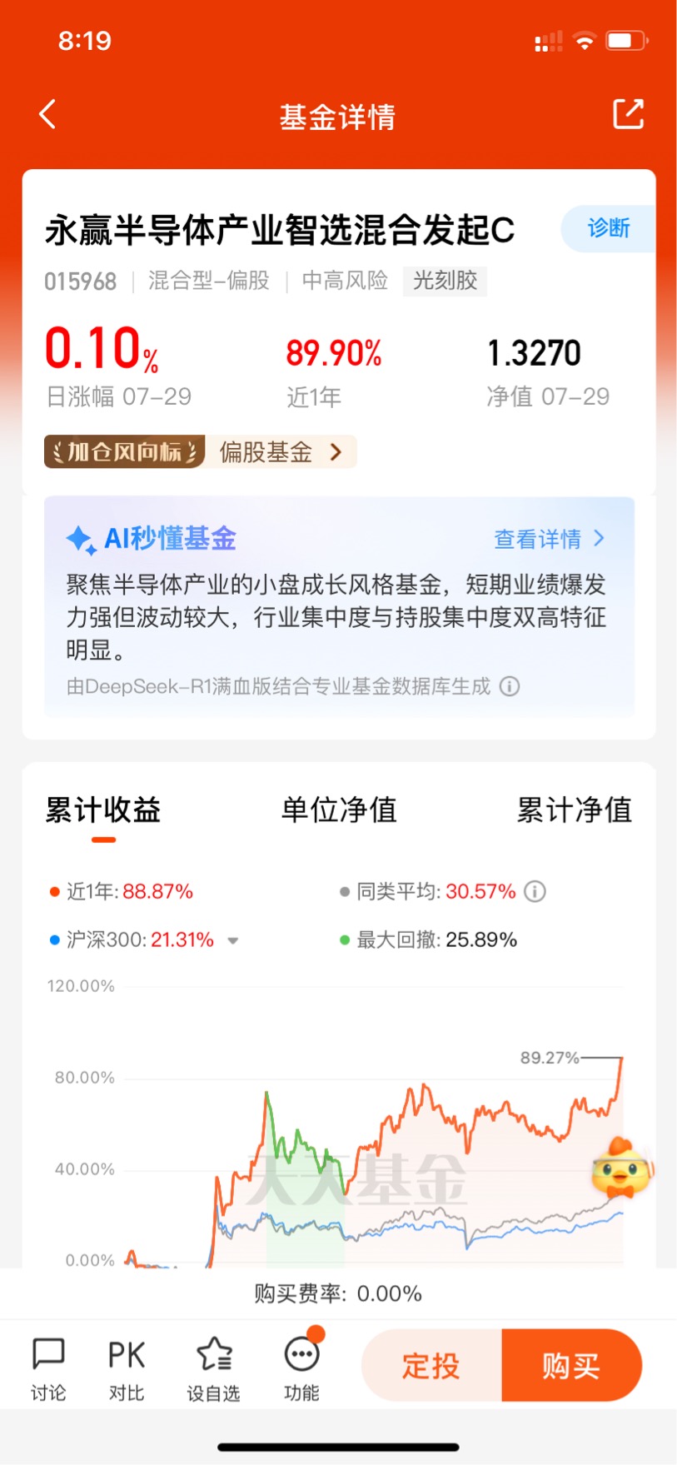Viewport: 677px width, 1465px height.
Task: Tap info icon beside 同类平均
Action: (535, 891)
